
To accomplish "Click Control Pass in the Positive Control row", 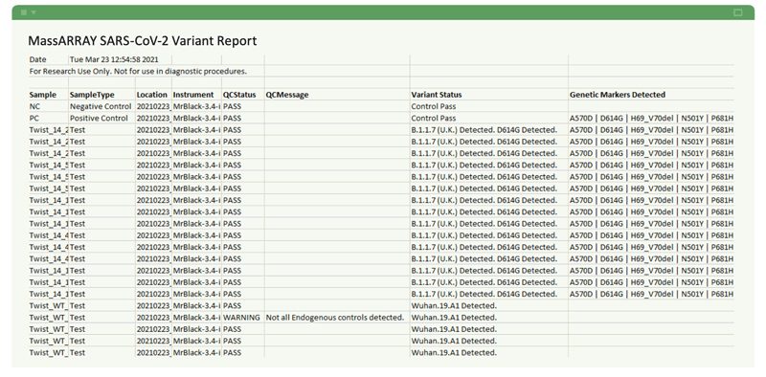I will tap(434, 119).
